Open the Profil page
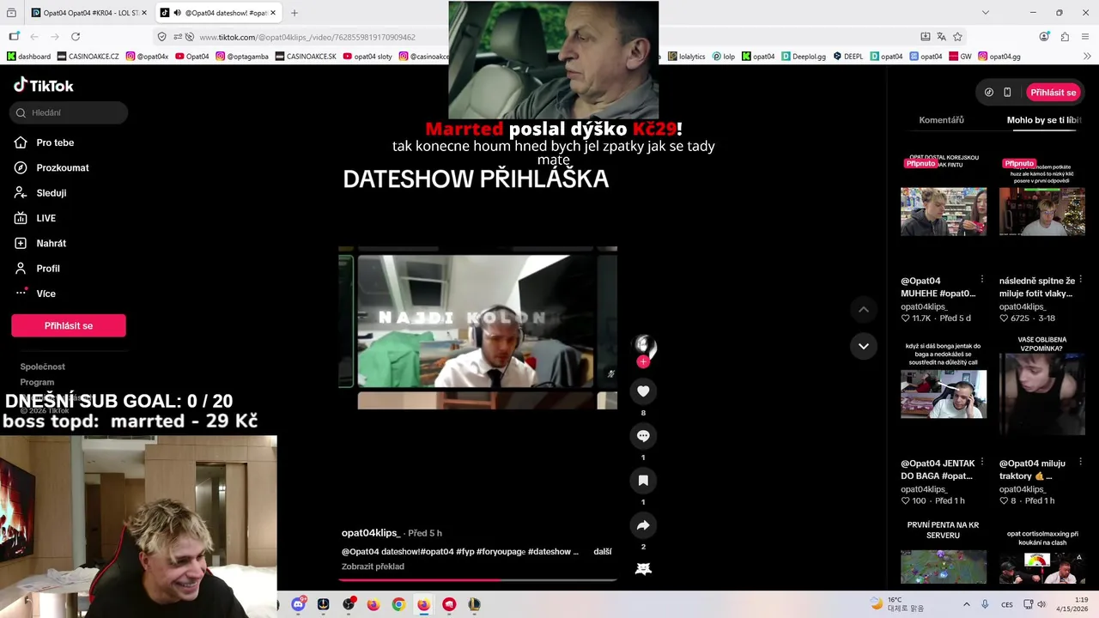The width and height of the screenshot is (1099, 618). pos(47,269)
